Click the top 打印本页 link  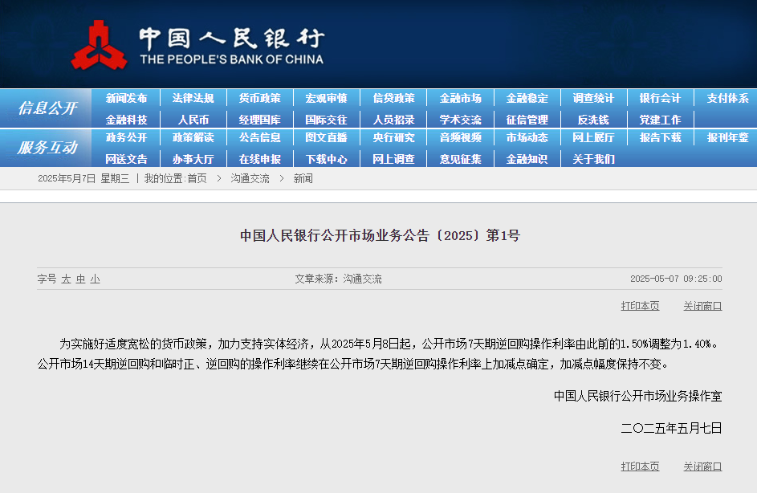point(640,306)
